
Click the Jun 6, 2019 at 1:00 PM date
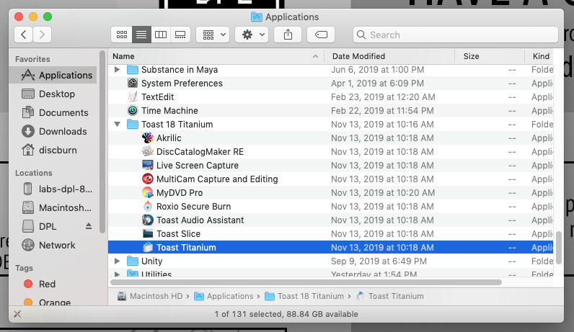(x=377, y=69)
